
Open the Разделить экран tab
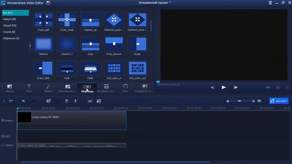[144, 88]
